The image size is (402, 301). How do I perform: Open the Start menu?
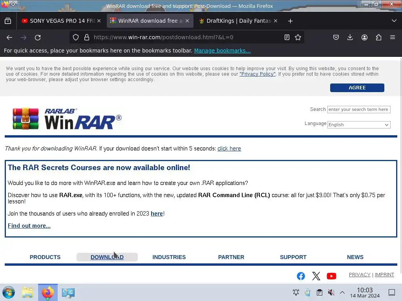(9, 292)
